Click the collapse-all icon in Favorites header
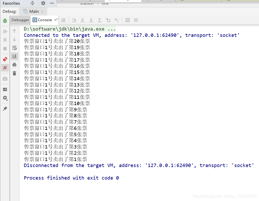 click(32, 3)
